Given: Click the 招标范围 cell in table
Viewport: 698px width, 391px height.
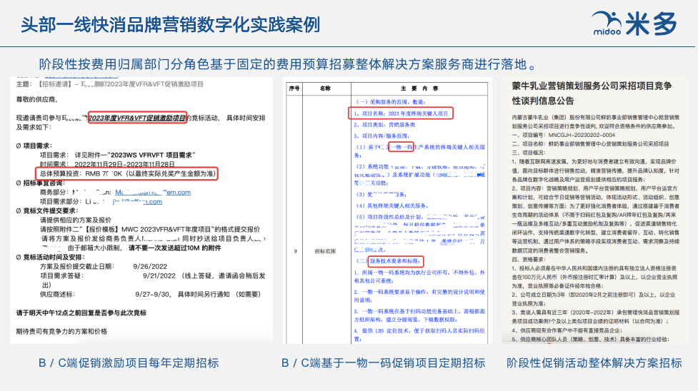Looking at the screenshot, I should tap(325, 251).
